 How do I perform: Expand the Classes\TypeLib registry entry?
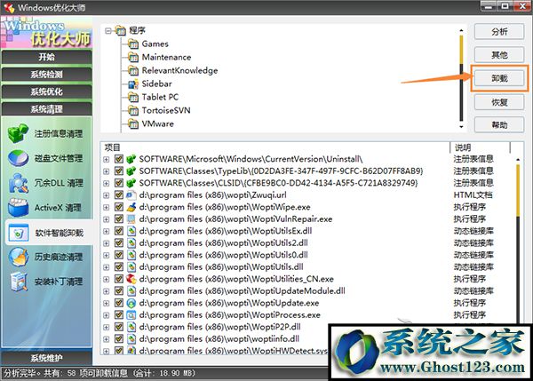coord(107,171)
